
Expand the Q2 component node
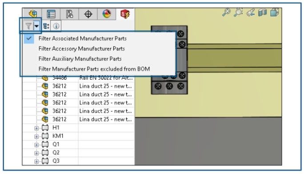pos(36,153)
